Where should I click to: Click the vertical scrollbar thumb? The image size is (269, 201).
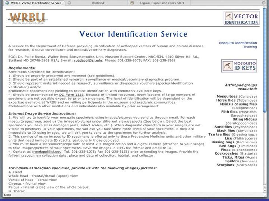click(x=265, y=60)
